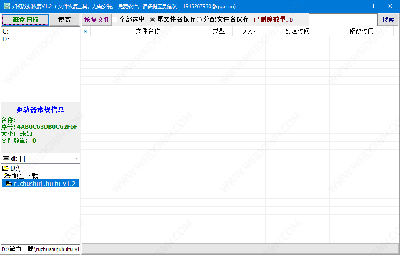Image resolution: width=400 pixels, height=255 pixels.
Task: Click the folder icon beside 微当下载
Action: tap(7, 176)
